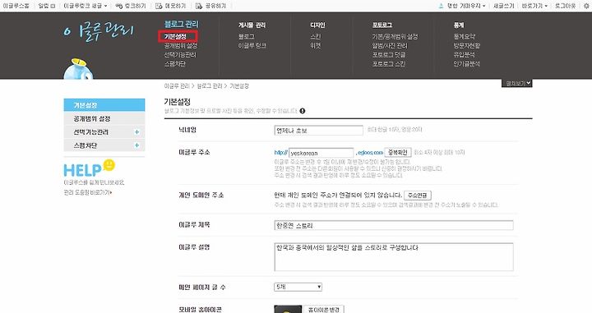Image resolution: width=592 pixels, height=313 pixels.
Task: Open 포토로그 덧글 menu item
Action: 388,55
